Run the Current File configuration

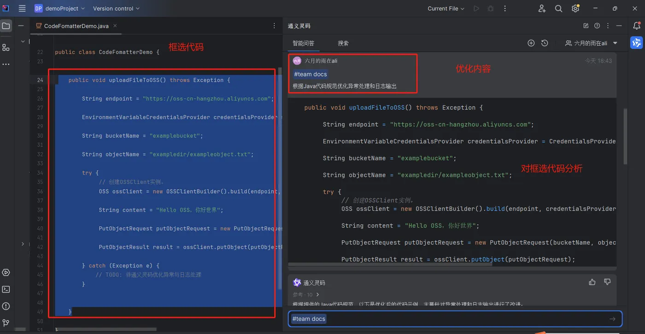(476, 8)
